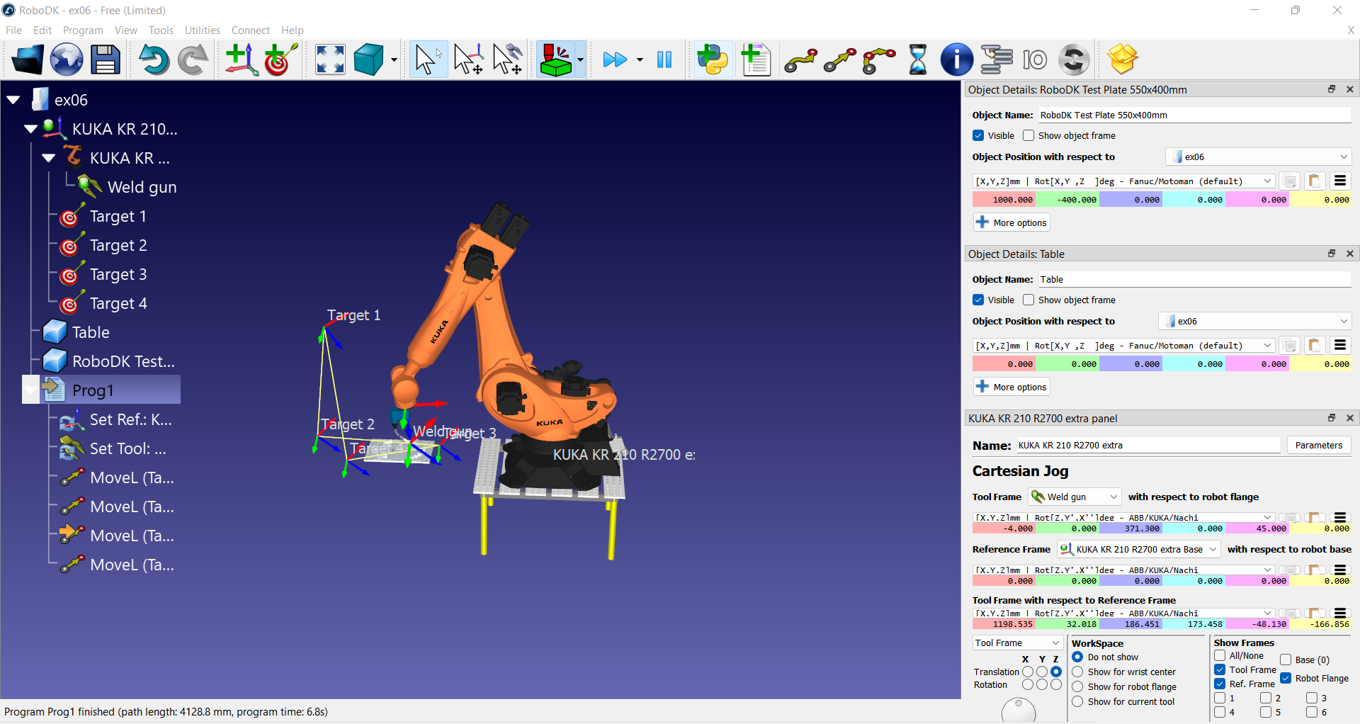Collapse the Prog1 program node
The height and width of the screenshot is (724, 1360).
[30, 390]
